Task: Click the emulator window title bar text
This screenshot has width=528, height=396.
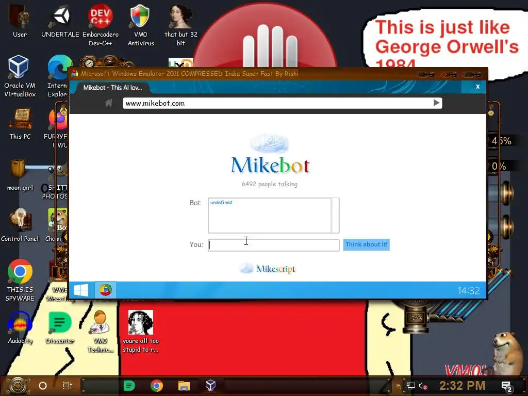Action: coord(190,73)
